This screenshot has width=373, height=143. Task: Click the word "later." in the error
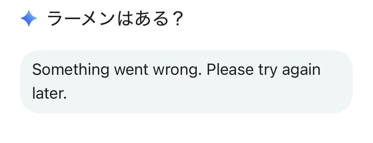[x=50, y=93]
